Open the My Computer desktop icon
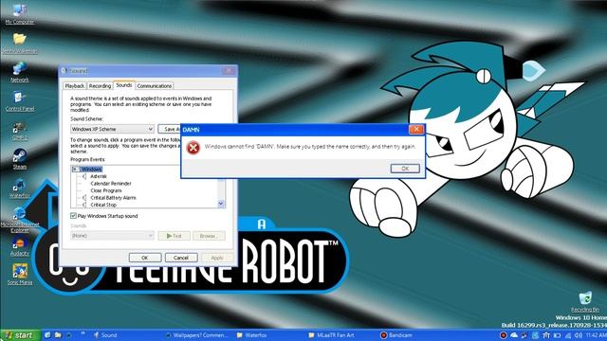This screenshot has height=341, width=607. [x=19, y=14]
